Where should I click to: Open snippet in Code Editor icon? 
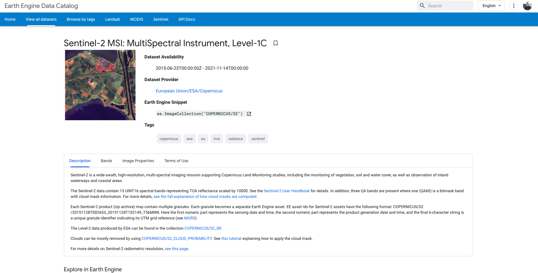[249, 114]
